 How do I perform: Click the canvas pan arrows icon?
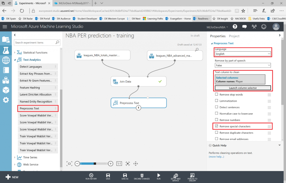pos(135,164)
